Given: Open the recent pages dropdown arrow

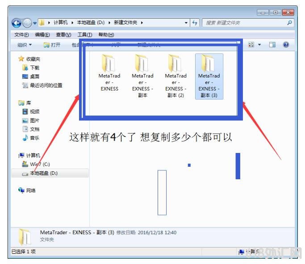Looking at the screenshot, I should coord(35,23).
